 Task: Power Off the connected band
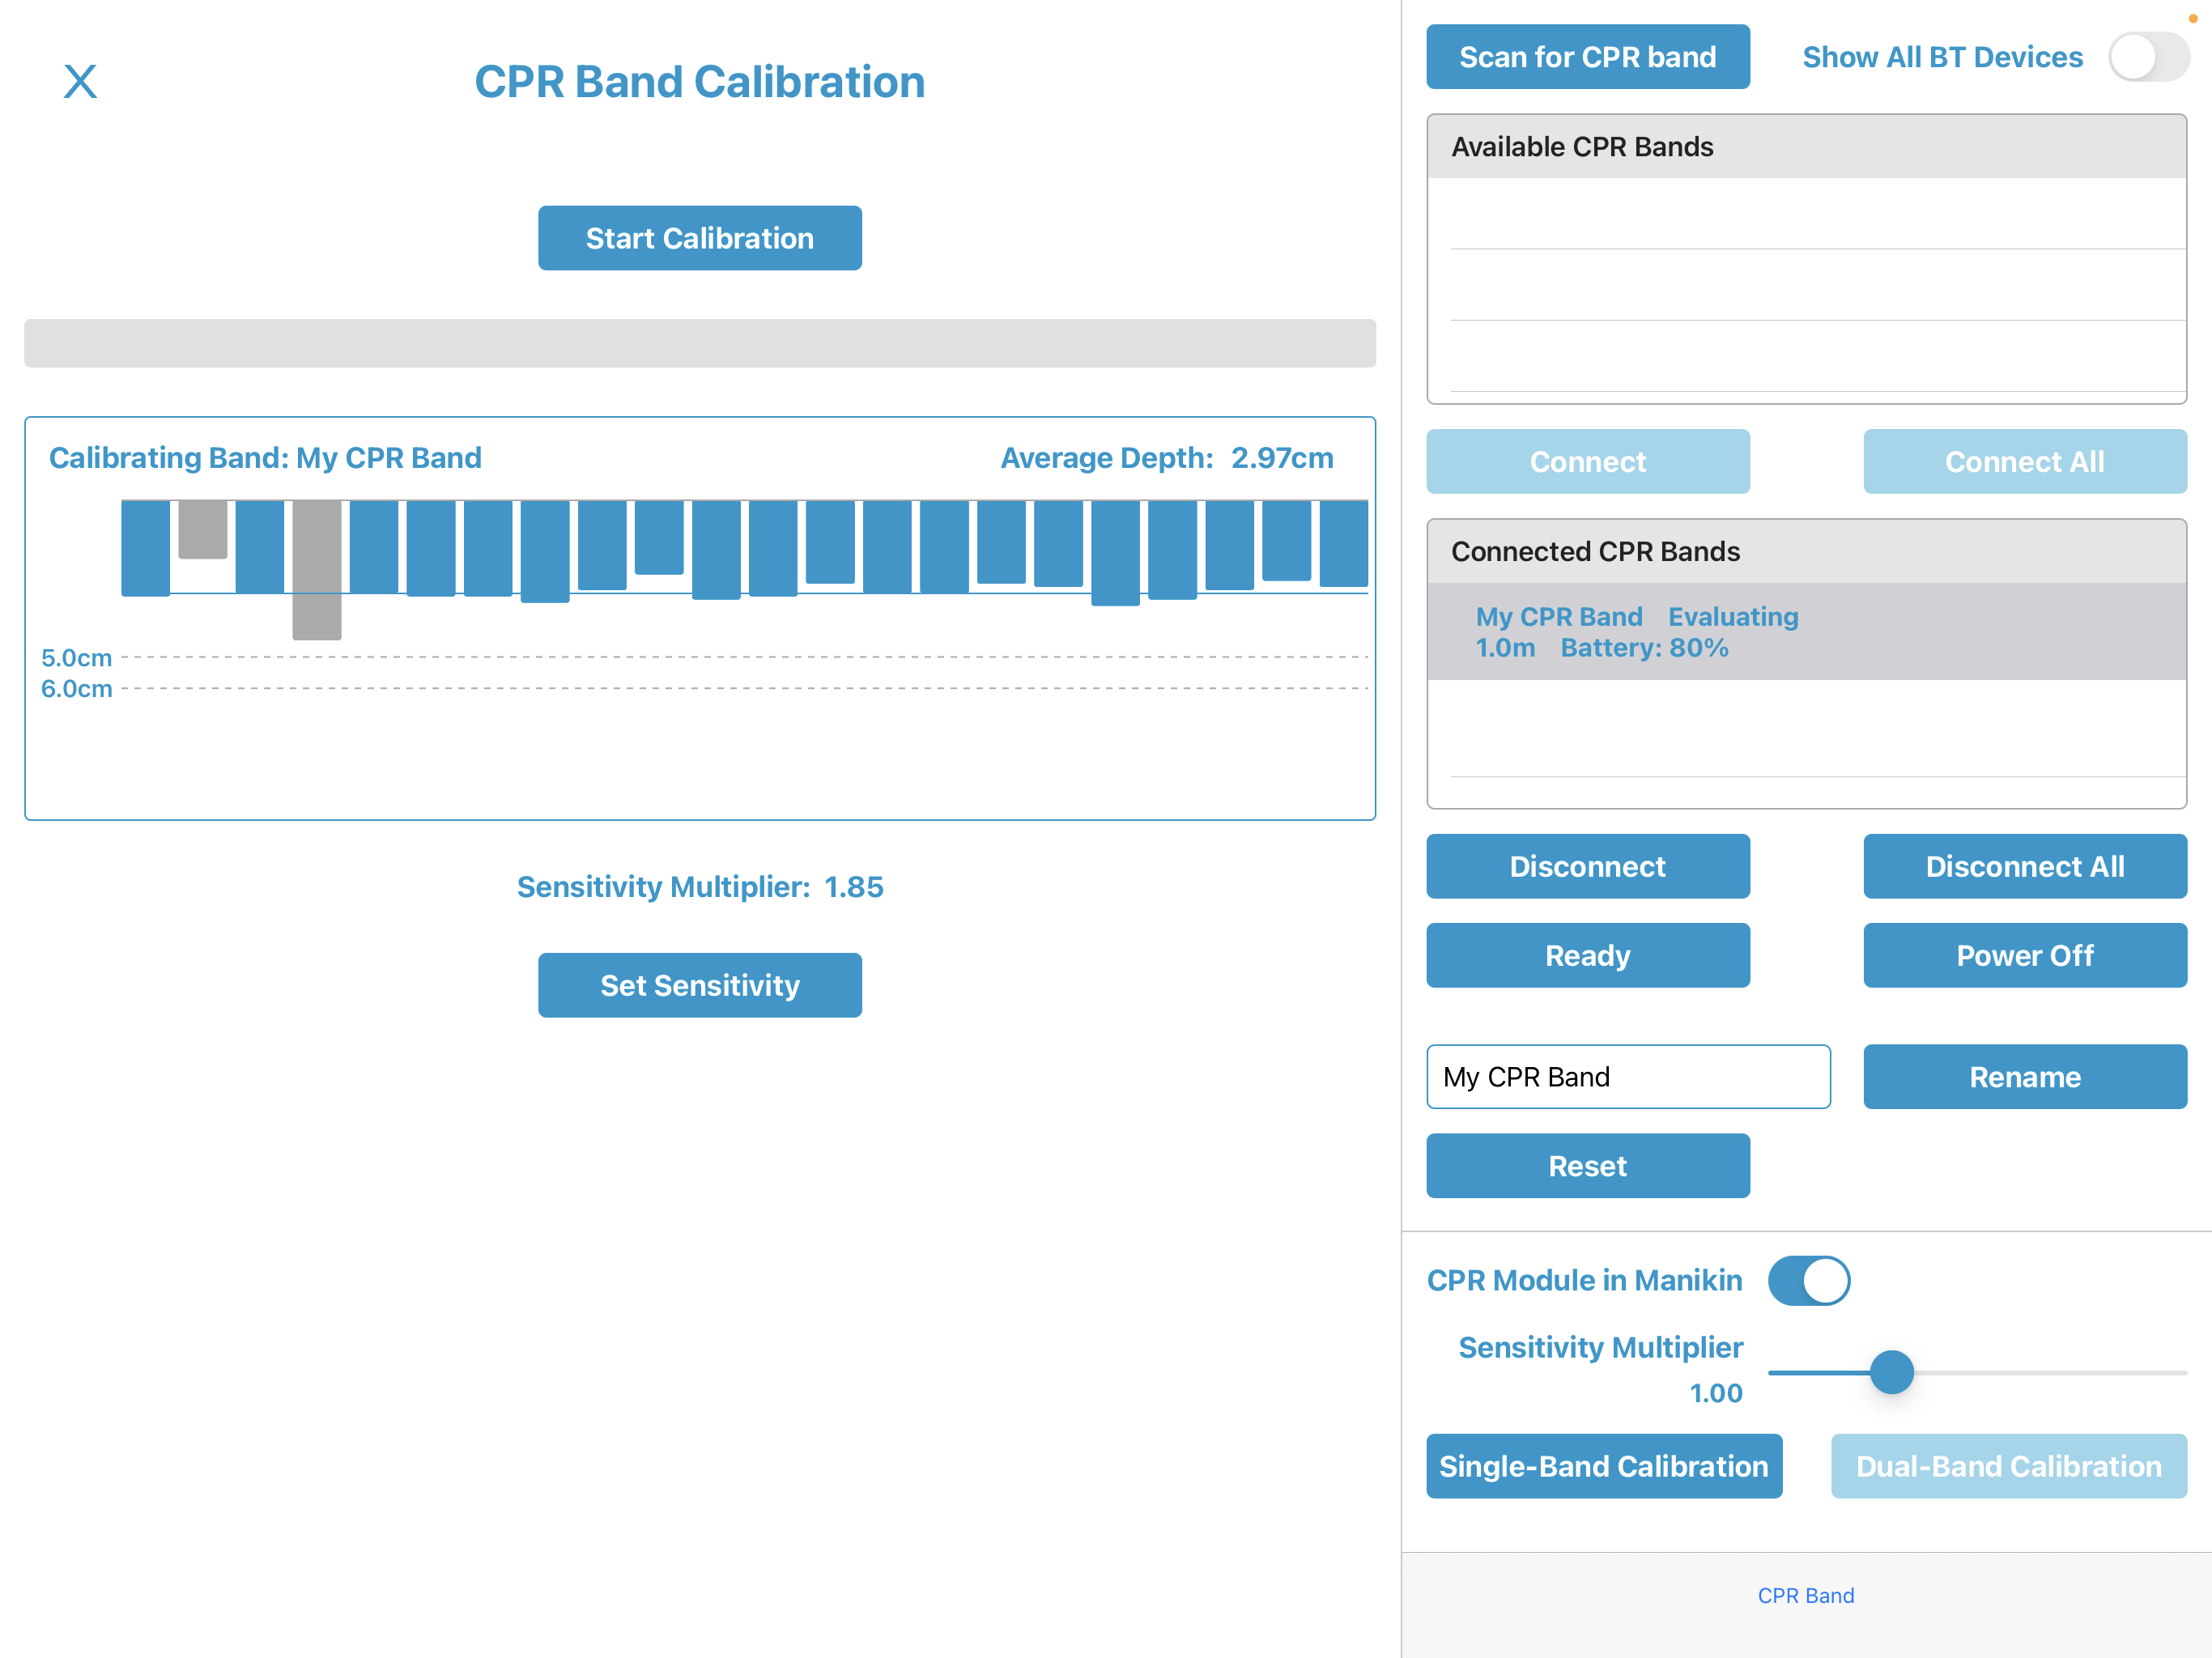tap(2024, 955)
